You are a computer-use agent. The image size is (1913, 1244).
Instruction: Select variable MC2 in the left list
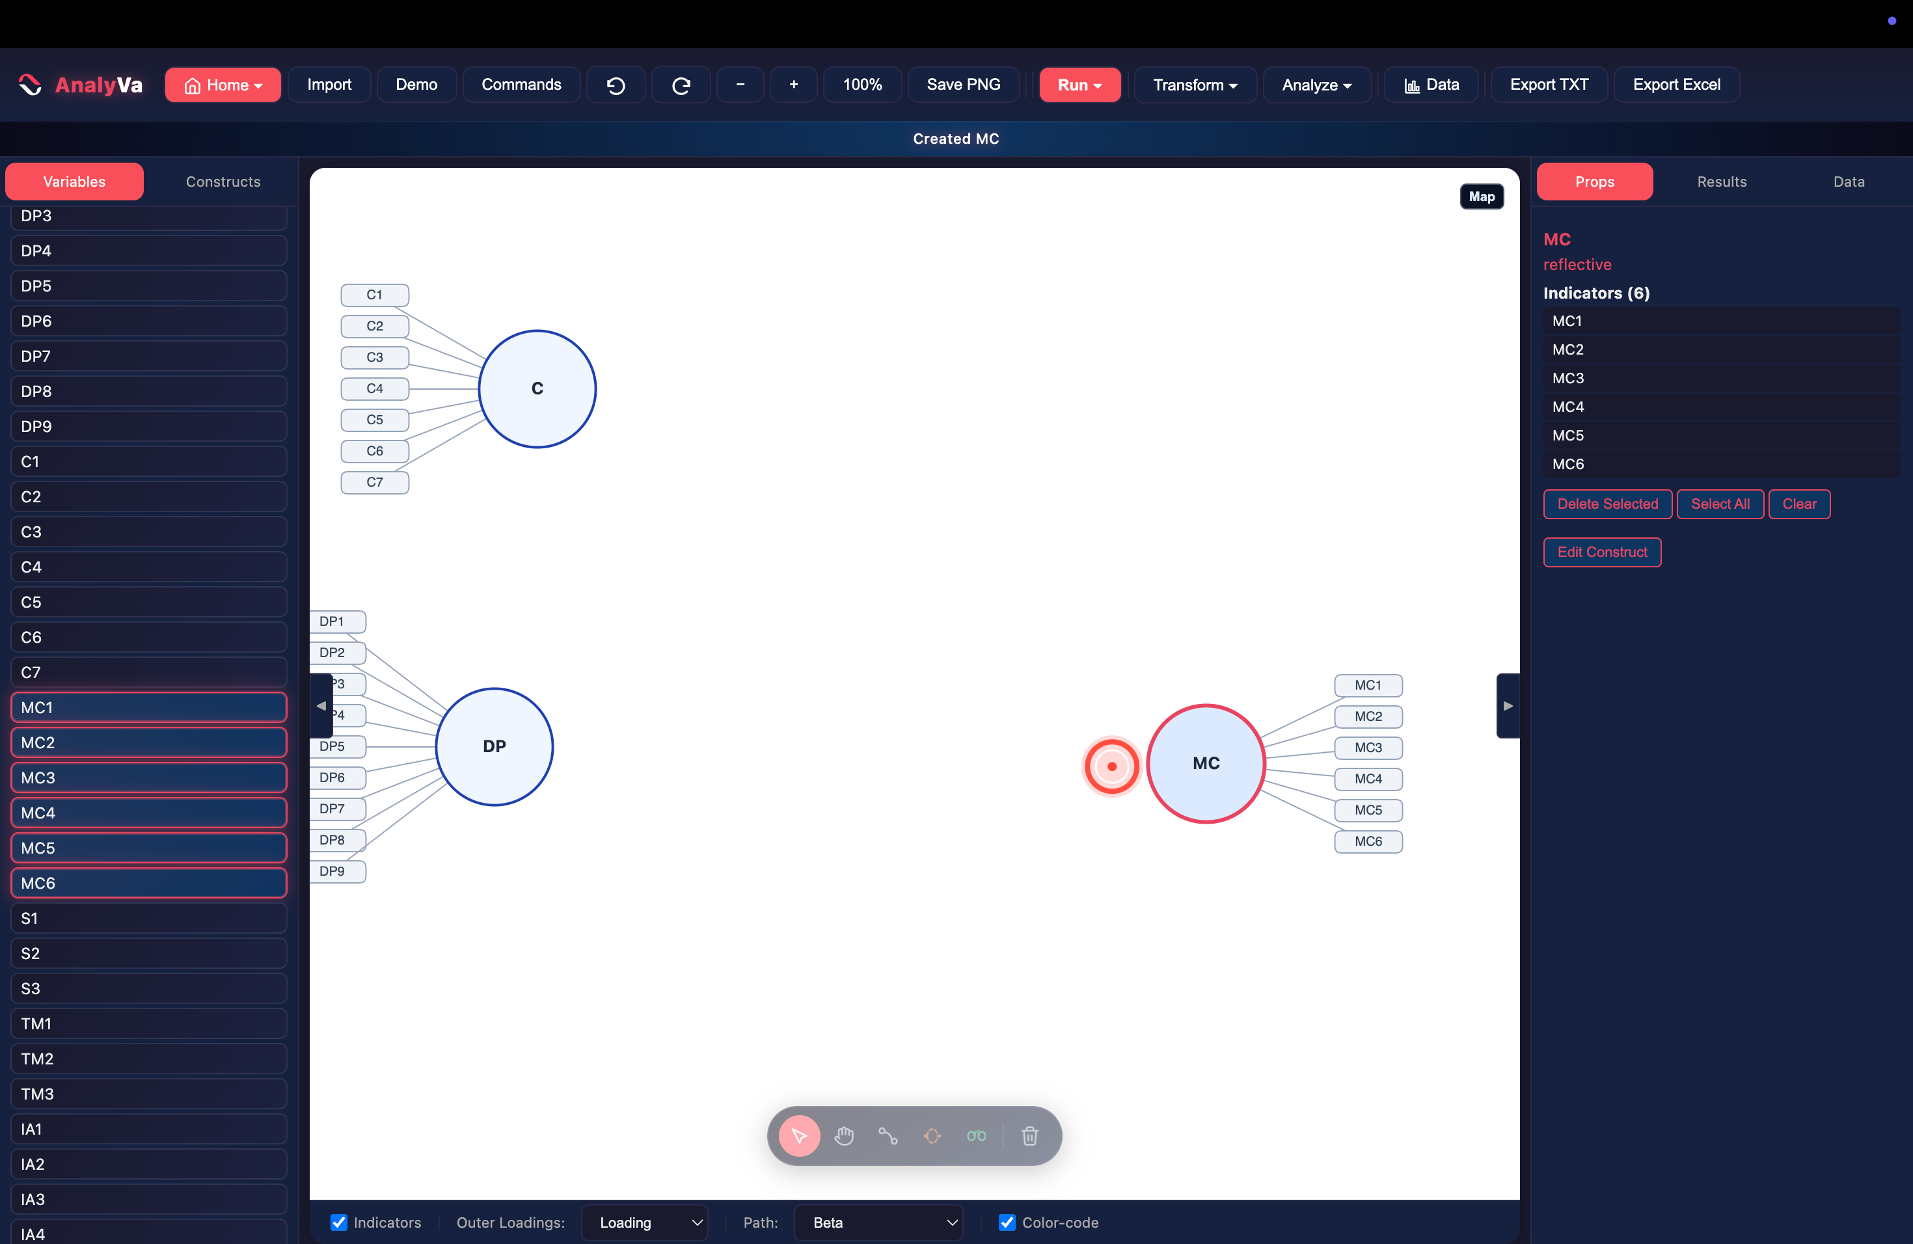(149, 742)
